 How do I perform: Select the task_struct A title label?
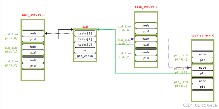point(33,15)
